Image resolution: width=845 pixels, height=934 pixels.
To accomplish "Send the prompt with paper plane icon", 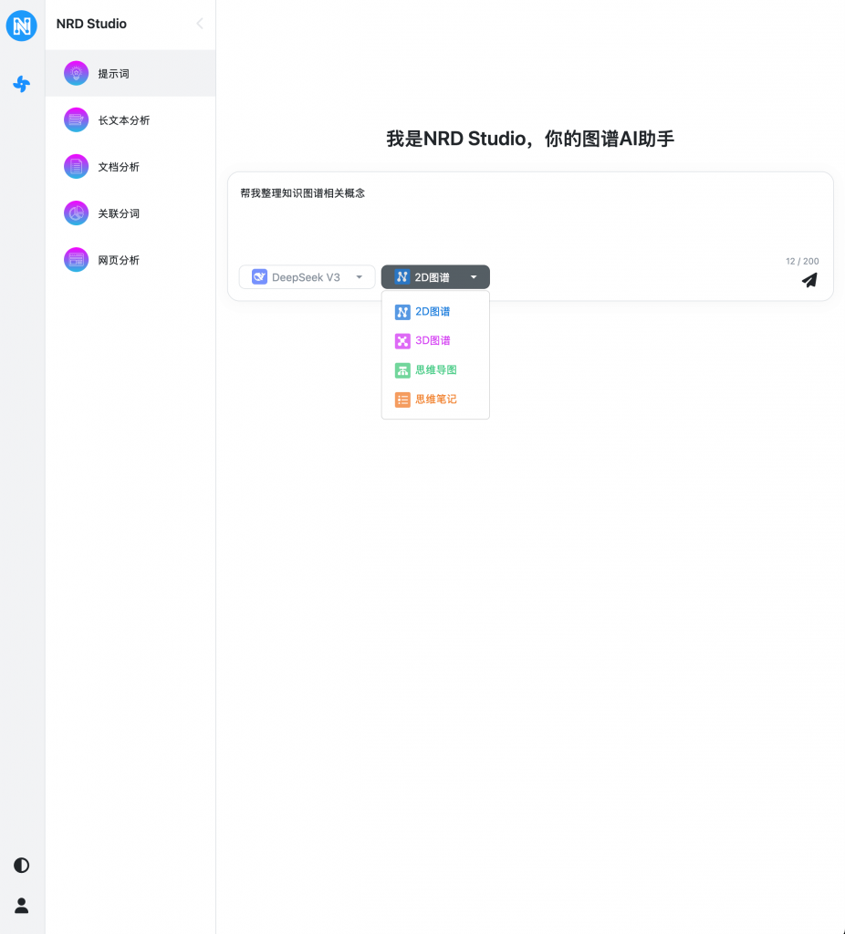I will point(809,280).
